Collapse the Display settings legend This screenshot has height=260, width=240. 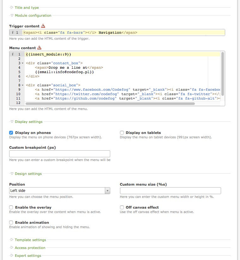(28, 122)
